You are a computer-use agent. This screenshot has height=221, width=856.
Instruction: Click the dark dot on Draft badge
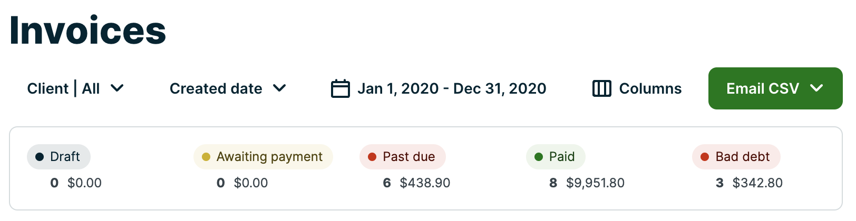coord(40,157)
